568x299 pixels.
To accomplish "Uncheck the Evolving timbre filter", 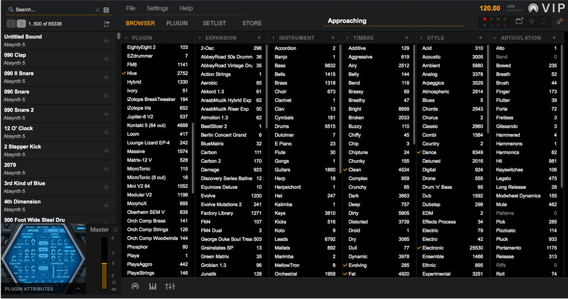I will pyautogui.click(x=345, y=266).
